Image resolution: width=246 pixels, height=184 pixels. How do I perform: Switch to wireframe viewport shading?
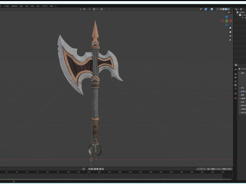click(x=221, y=9)
